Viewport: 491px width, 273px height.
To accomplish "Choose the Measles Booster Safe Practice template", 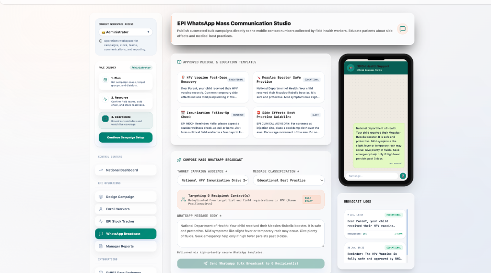I will click(288, 87).
